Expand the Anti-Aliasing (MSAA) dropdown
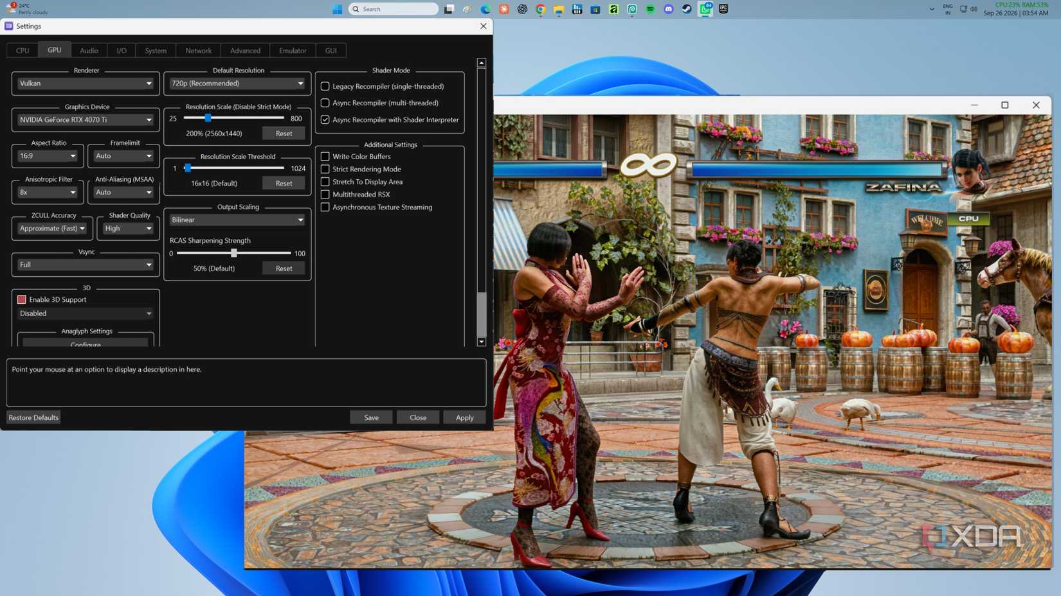This screenshot has width=1061, height=596. pos(123,192)
